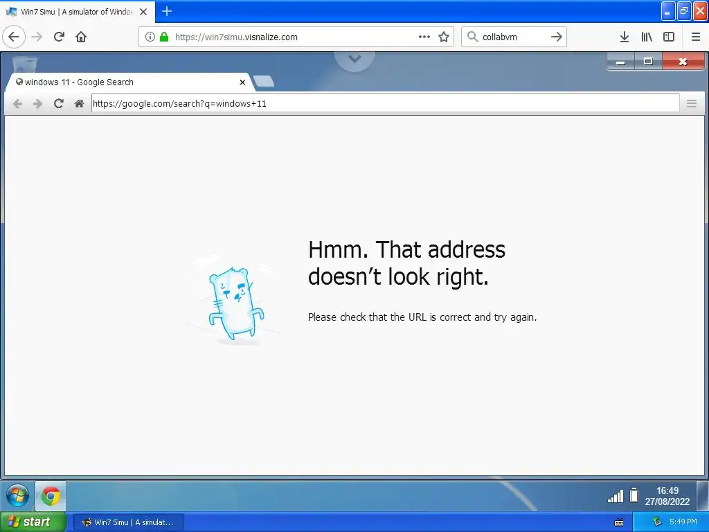Go forward in the simulated browser
The width and height of the screenshot is (709, 532).
(37, 104)
